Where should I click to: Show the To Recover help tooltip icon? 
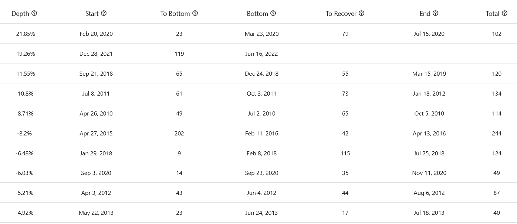pyautogui.click(x=362, y=13)
